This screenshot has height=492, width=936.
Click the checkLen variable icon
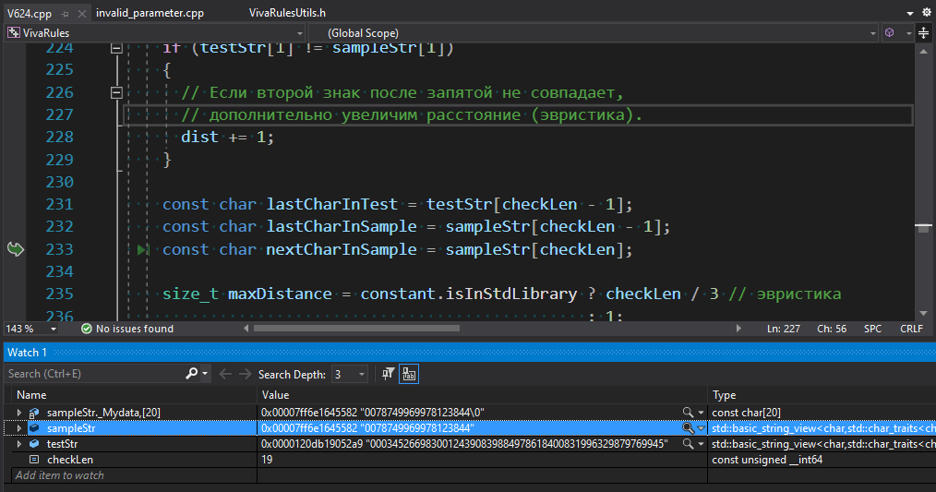click(x=34, y=459)
